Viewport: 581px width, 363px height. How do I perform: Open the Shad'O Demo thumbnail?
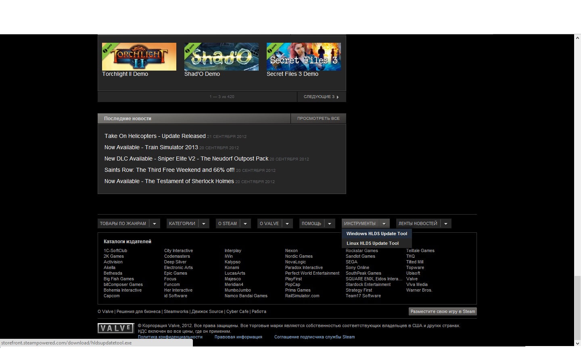(x=222, y=56)
